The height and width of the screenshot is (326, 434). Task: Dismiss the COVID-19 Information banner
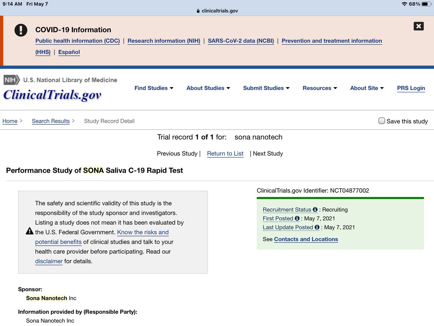(x=418, y=26)
